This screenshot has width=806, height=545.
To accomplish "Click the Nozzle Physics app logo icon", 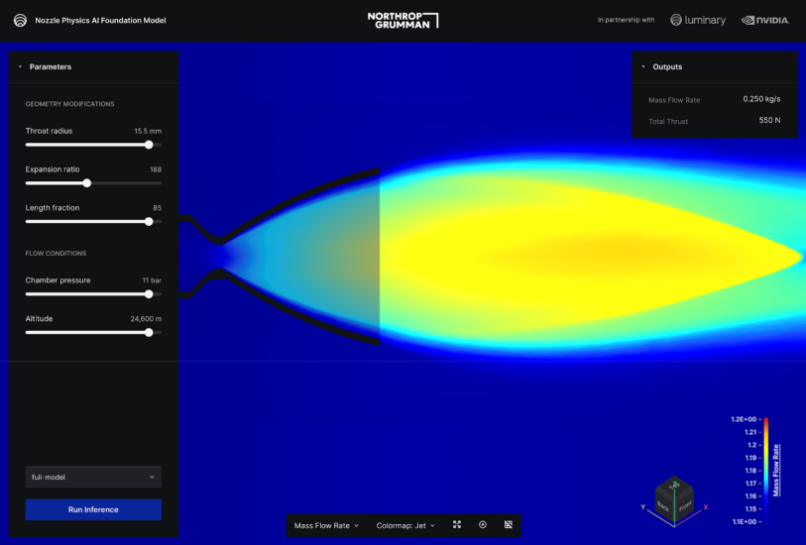I will (20, 20).
